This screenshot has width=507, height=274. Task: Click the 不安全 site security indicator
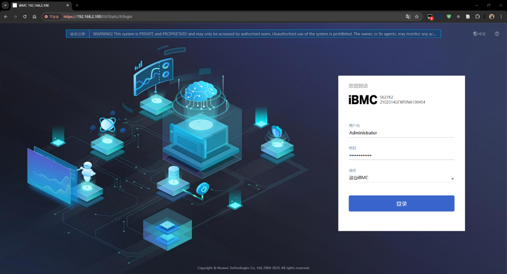(52, 17)
